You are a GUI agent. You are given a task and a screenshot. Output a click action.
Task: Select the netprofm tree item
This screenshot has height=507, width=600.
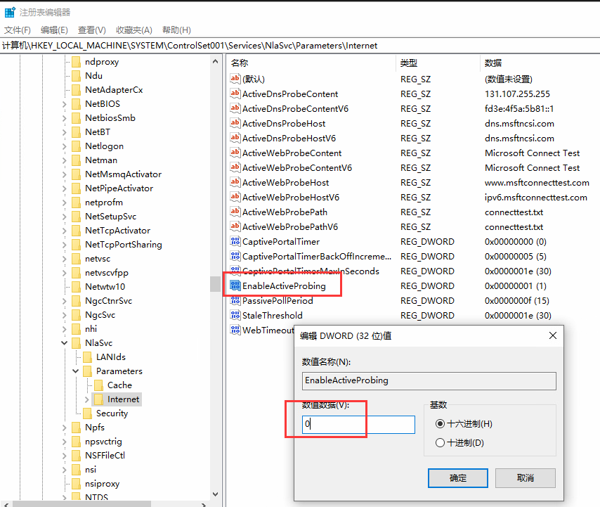[x=104, y=203]
